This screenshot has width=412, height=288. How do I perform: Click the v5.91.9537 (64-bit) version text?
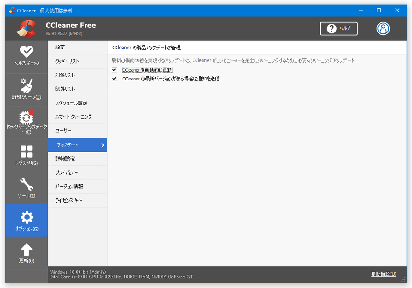64,34
